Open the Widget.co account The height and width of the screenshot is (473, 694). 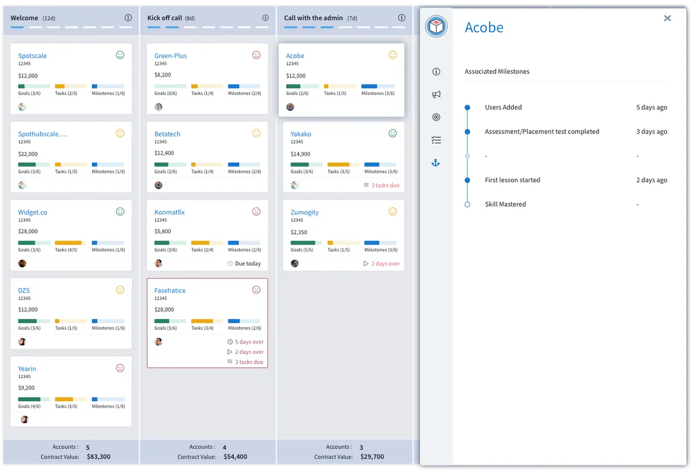pos(32,212)
